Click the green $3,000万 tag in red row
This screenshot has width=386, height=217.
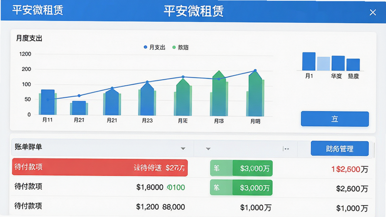point(241,168)
